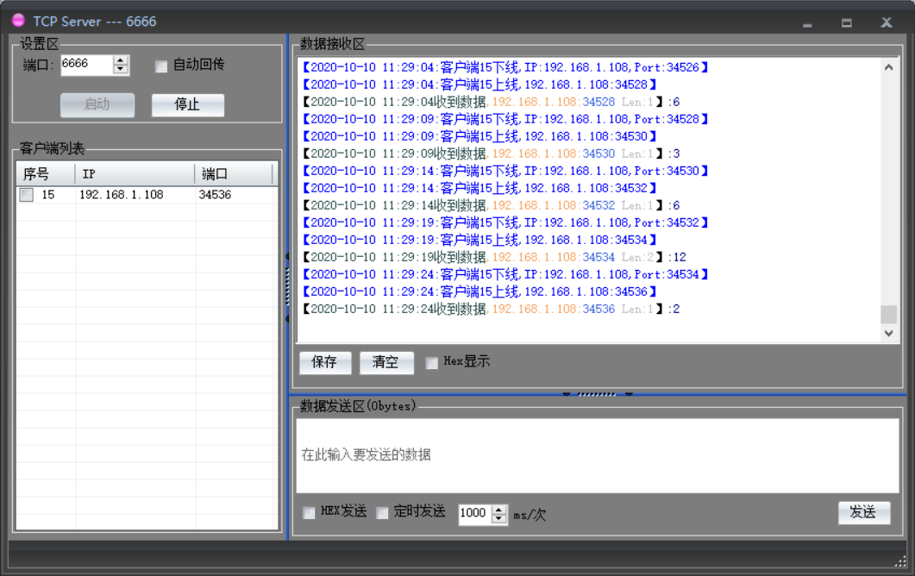The width and height of the screenshot is (915, 576).
Task: Click the receive area scrollbar thumb
Action: tap(888, 314)
